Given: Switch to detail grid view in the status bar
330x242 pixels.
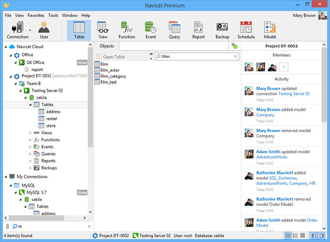Looking at the screenshot, I should coord(303,235).
